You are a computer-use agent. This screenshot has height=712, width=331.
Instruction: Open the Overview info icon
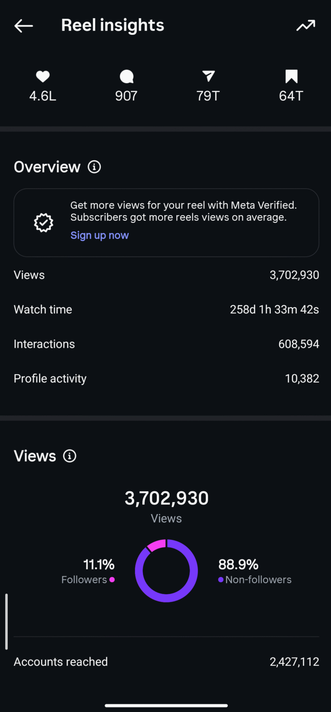(x=94, y=167)
